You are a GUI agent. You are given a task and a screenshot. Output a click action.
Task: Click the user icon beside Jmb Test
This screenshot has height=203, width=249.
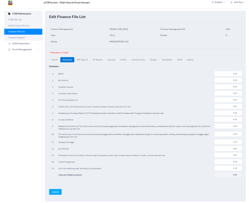231,2
